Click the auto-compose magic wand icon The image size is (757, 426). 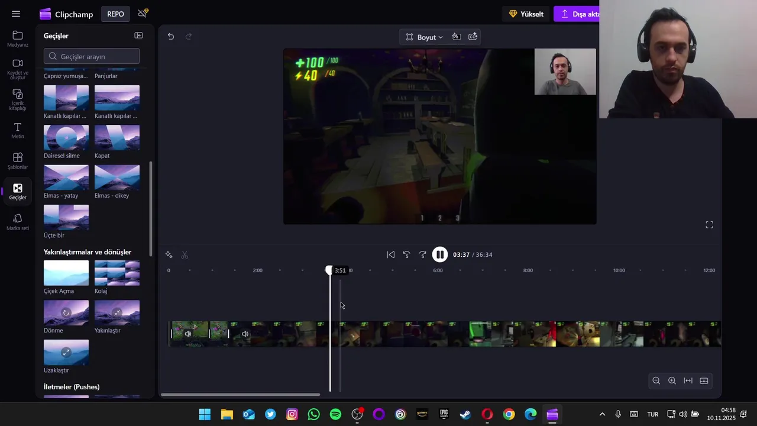(x=169, y=254)
